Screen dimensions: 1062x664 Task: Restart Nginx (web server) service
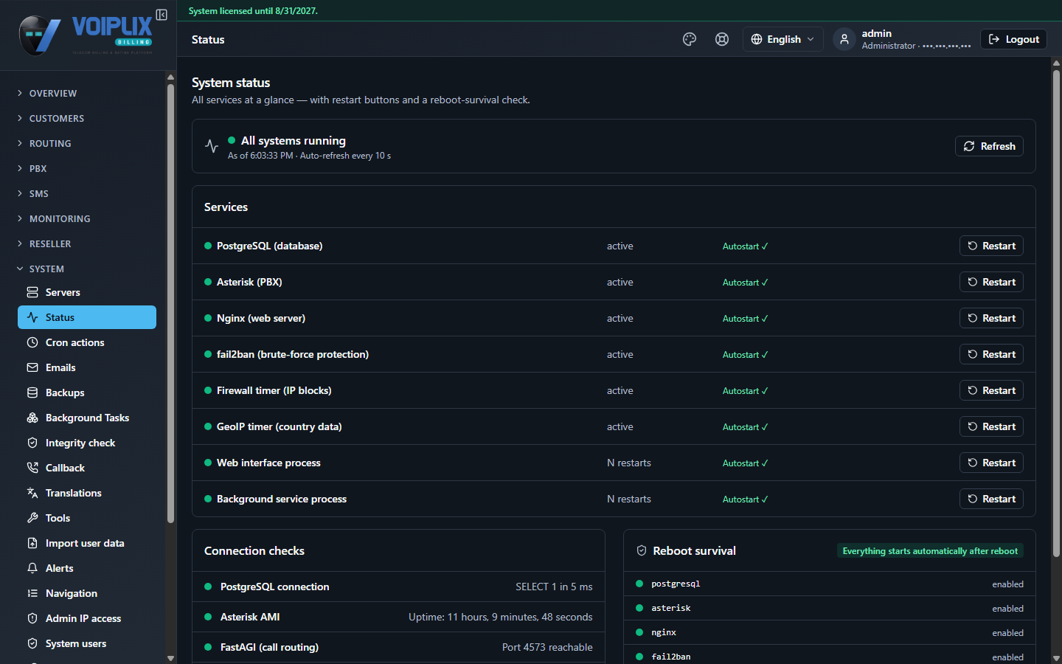[x=991, y=318]
